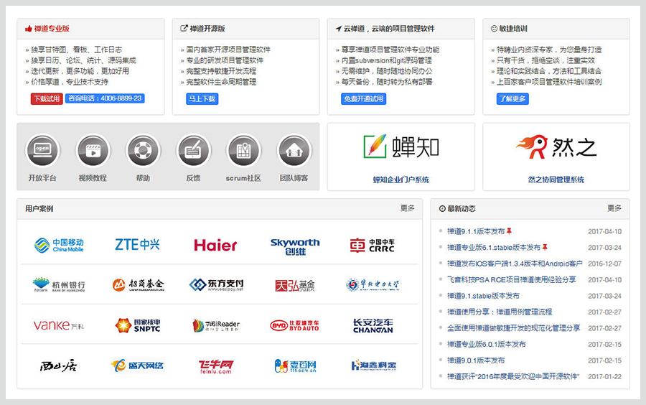Open the 团队博客 icon
Viewport: 646px width, 405px height.
click(x=294, y=150)
